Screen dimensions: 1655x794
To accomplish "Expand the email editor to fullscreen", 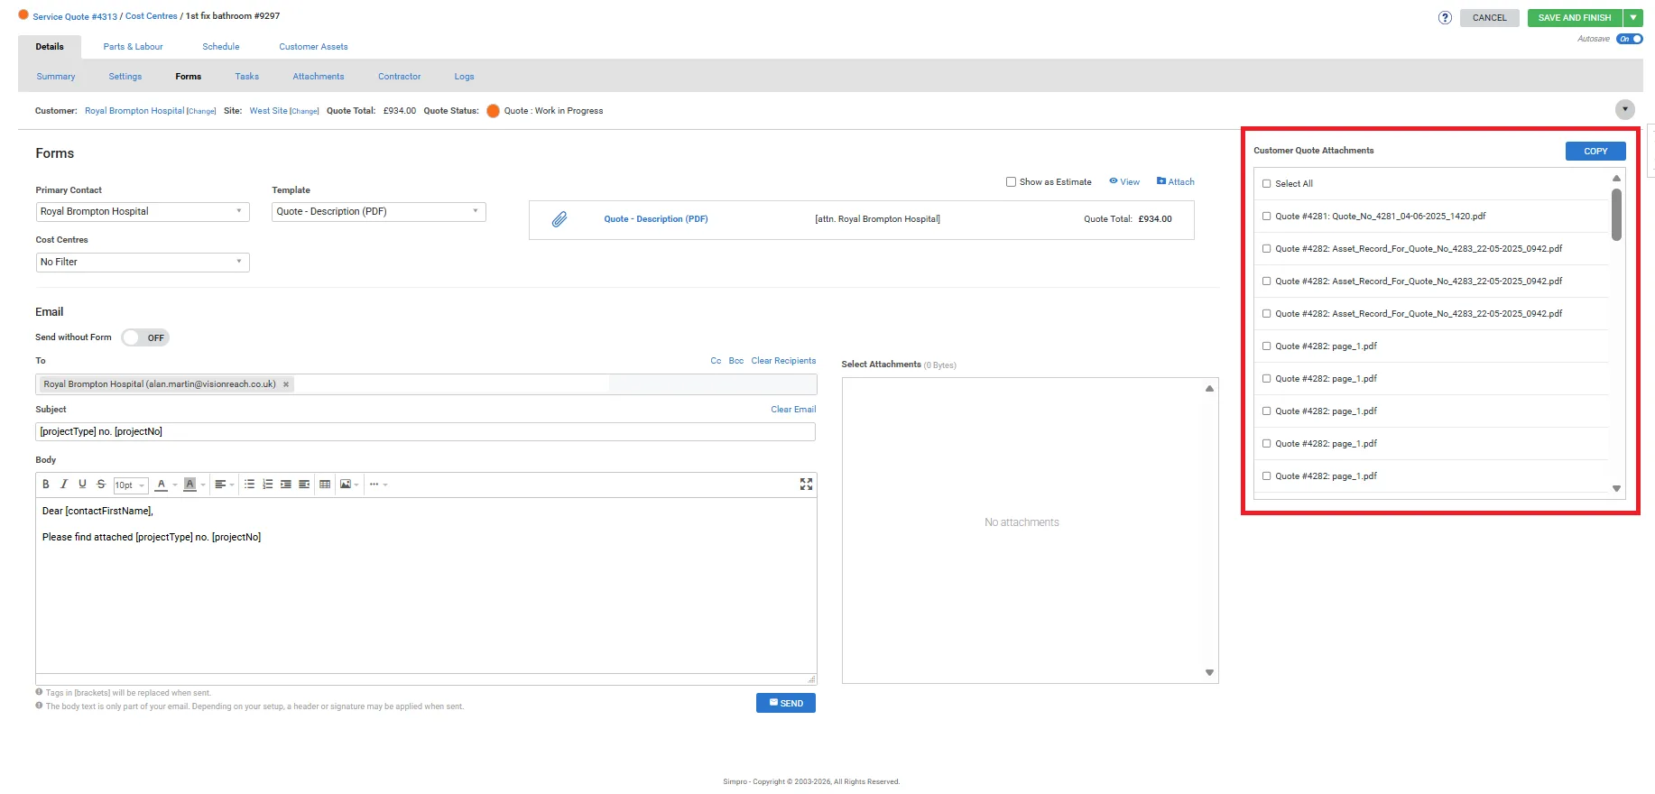I will coord(806,485).
